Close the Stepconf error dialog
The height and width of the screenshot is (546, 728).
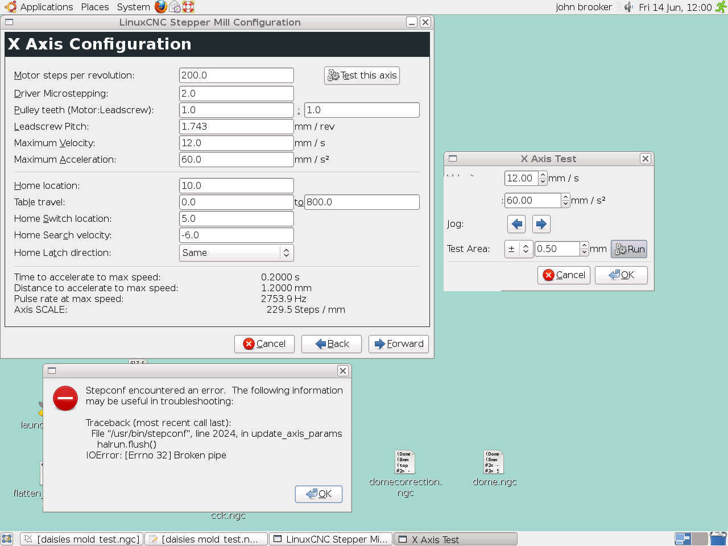[343, 371]
